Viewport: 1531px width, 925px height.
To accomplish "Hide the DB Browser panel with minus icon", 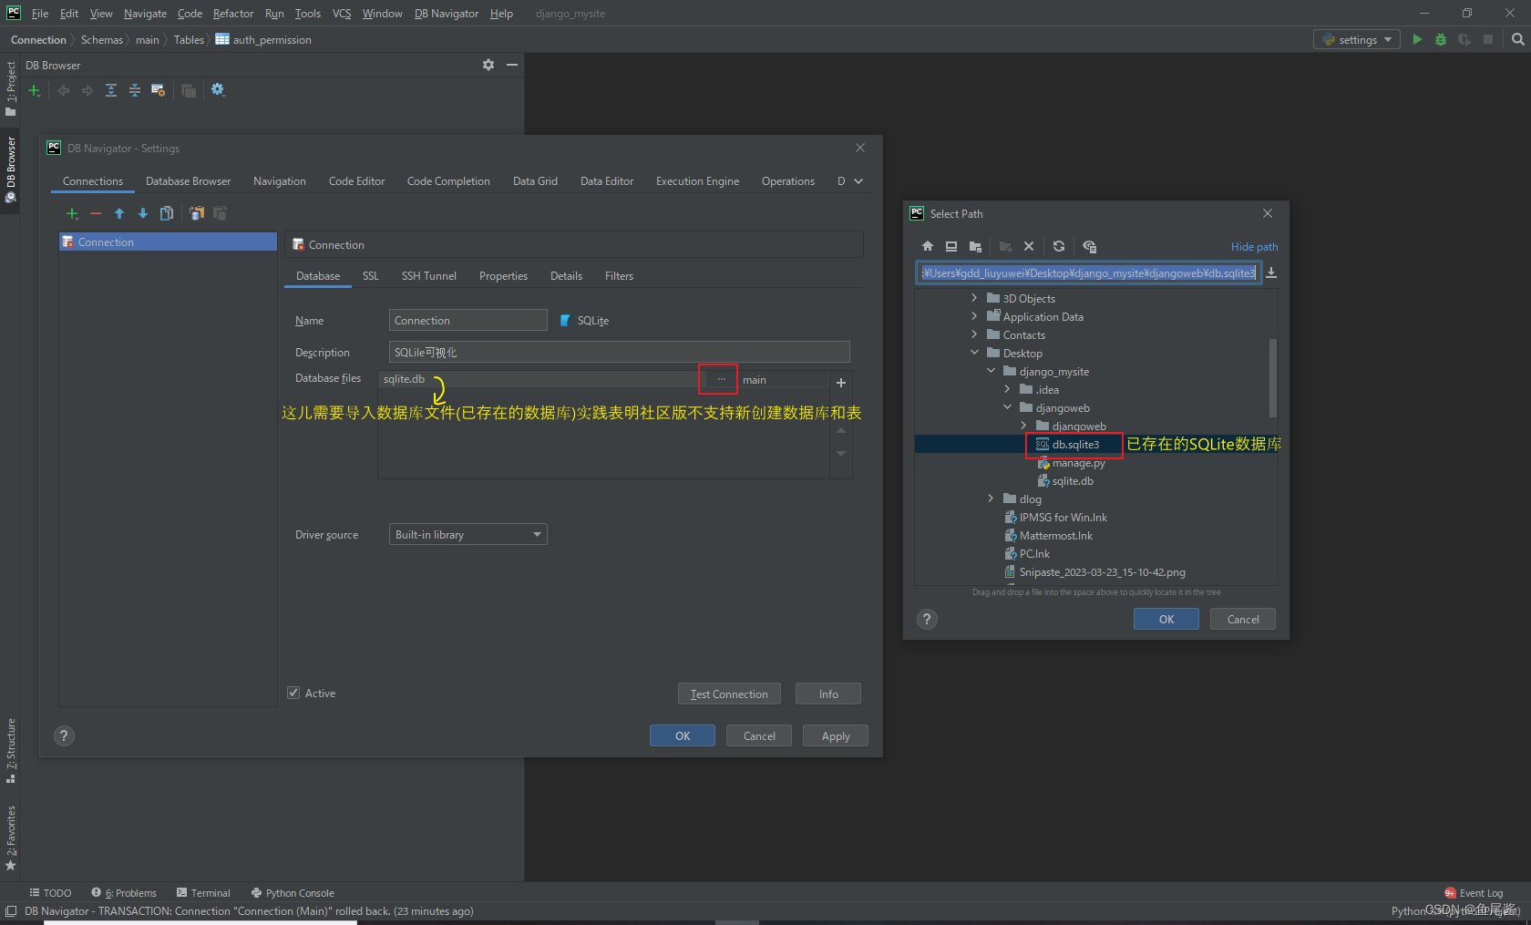I will point(512,65).
